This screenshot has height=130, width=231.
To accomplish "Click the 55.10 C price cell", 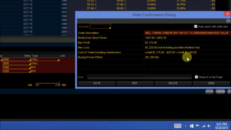I will coord(92,4).
